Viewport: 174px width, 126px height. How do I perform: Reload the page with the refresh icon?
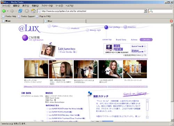pos(20,11)
